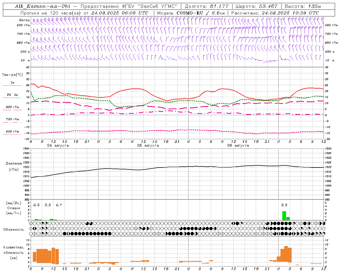339x271 pixels.
Task: Click the text Предоставлено ФГБУ "ЗапСиб УГМС"
Action: [129, 6]
